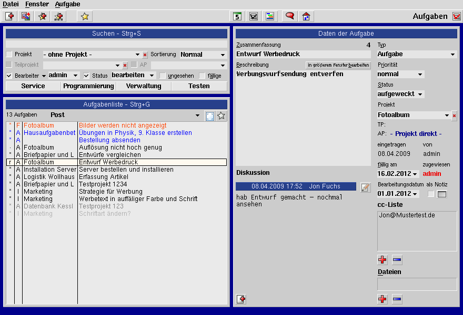Click the second toolbar icon with picture and plus
The width and height of the screenshot is (463, 315).
[26, 16]
